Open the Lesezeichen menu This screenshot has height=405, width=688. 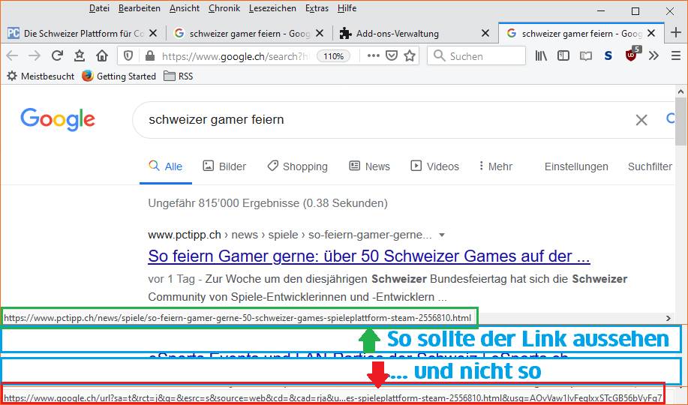[272, 8]
